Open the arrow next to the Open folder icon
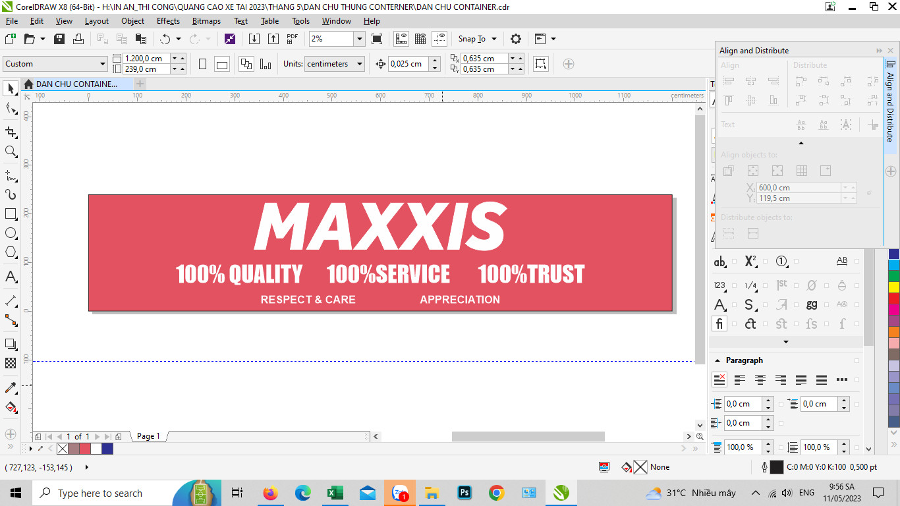This screenshot has height=506, width=900. tap(43, 39)
